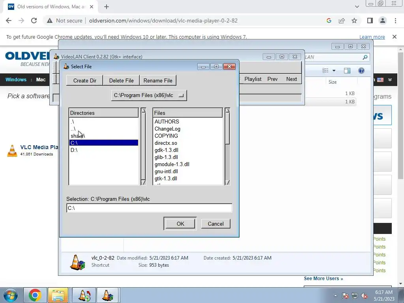The width and height of the screenshot is (404, 303).
Task: Cancel the Select File dialog
Action: click(216, 224)
